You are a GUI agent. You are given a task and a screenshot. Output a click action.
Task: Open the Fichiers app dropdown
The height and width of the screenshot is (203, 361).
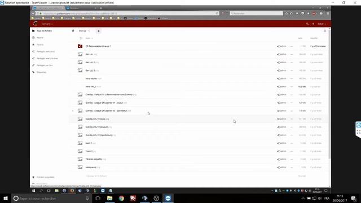coord(47,24)
